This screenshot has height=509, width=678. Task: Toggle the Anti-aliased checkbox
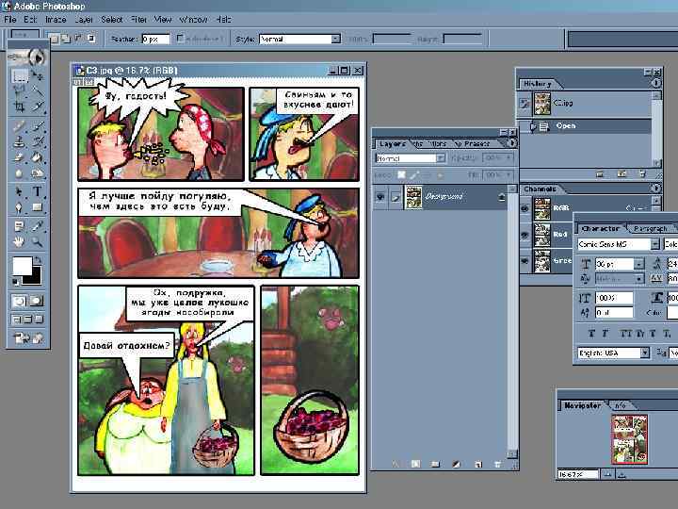coord(180,39)
